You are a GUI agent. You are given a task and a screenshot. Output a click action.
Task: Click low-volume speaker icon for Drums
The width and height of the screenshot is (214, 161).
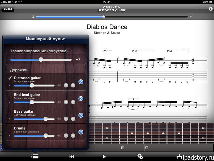[9, 136]
